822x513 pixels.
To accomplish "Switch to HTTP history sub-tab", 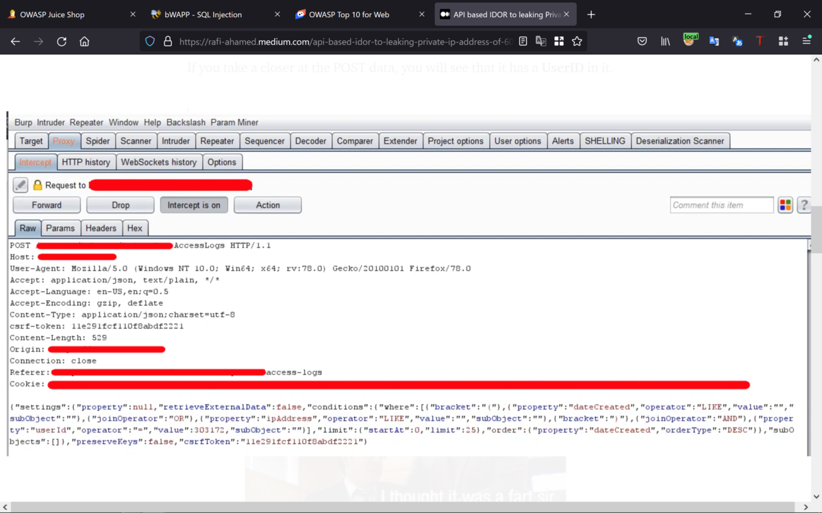I will coord(86,162).
